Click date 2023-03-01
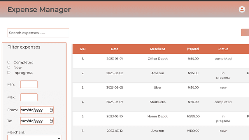Viewport: 249px width, 140px height. (x=114, y=59)
